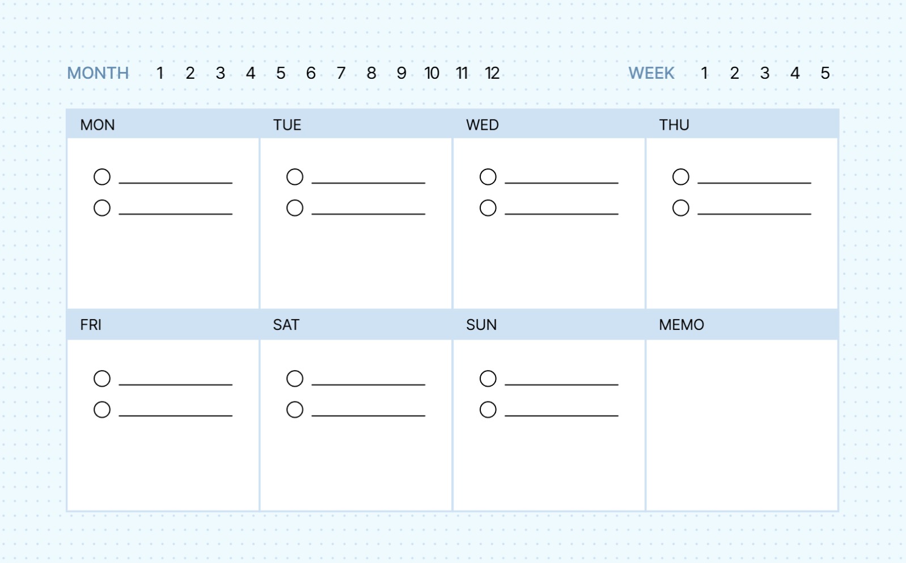Check the first circle under MON
906x563 pixels.
[102, 177]
